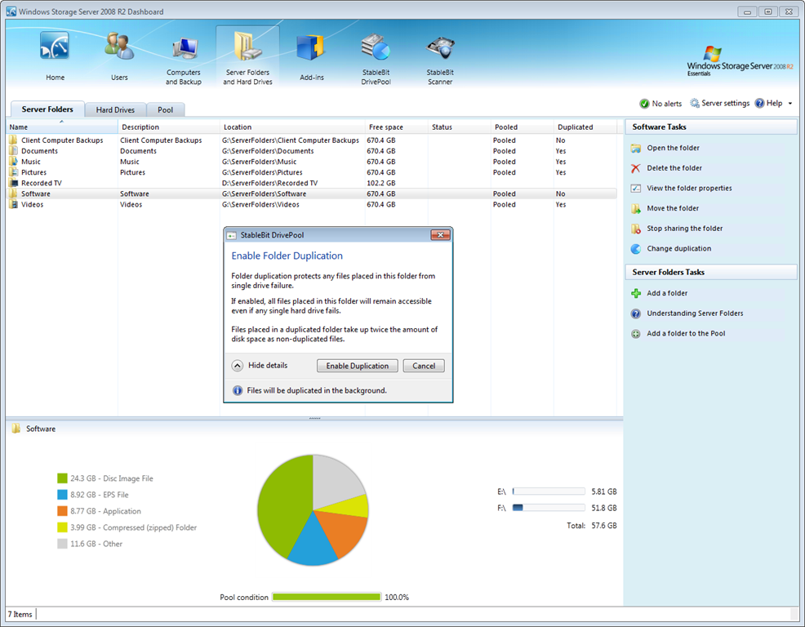Click the Open the folder icon
Image resolution: width=805 pixels, height=627 pixels.
[635, 148]
